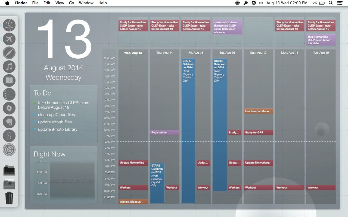Click the 'Registration...' event on Thursday

tap(164, 133)
